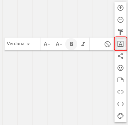This screenshot has width=128, height=125.
Task: Open the color palette tool
Action: pos(120,116)
